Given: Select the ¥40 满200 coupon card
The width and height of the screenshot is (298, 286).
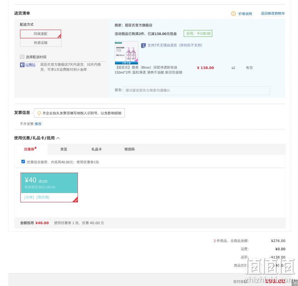Looking at the screenshot, I should click(x=49, y=187).
